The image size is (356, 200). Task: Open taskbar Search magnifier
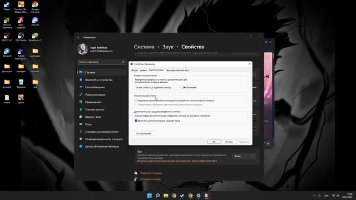click(x=157, y=196)
